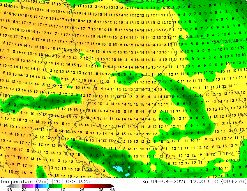Click the '-22' legend label

tap(22, 189)
